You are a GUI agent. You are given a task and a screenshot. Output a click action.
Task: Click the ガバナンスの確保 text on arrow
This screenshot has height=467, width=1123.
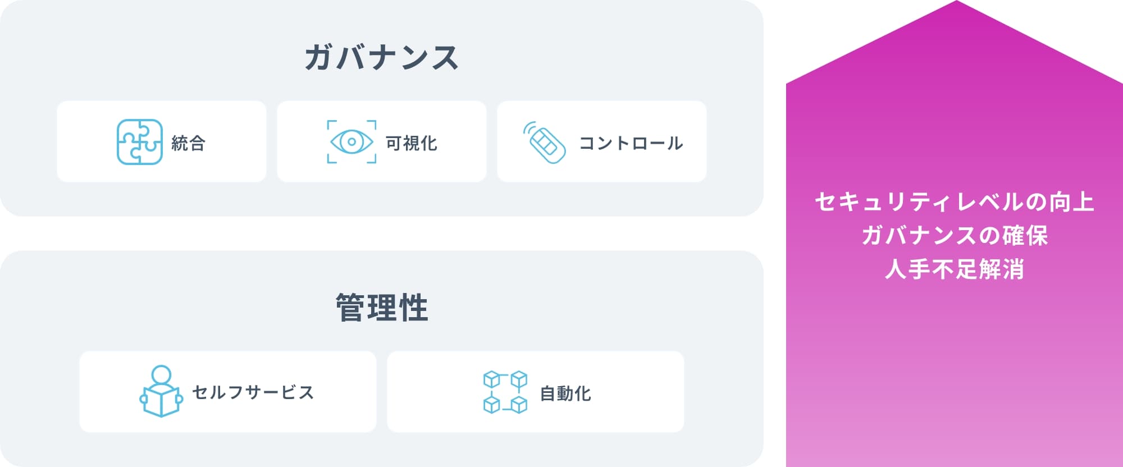pyautogui.click(x=955, y=235)
